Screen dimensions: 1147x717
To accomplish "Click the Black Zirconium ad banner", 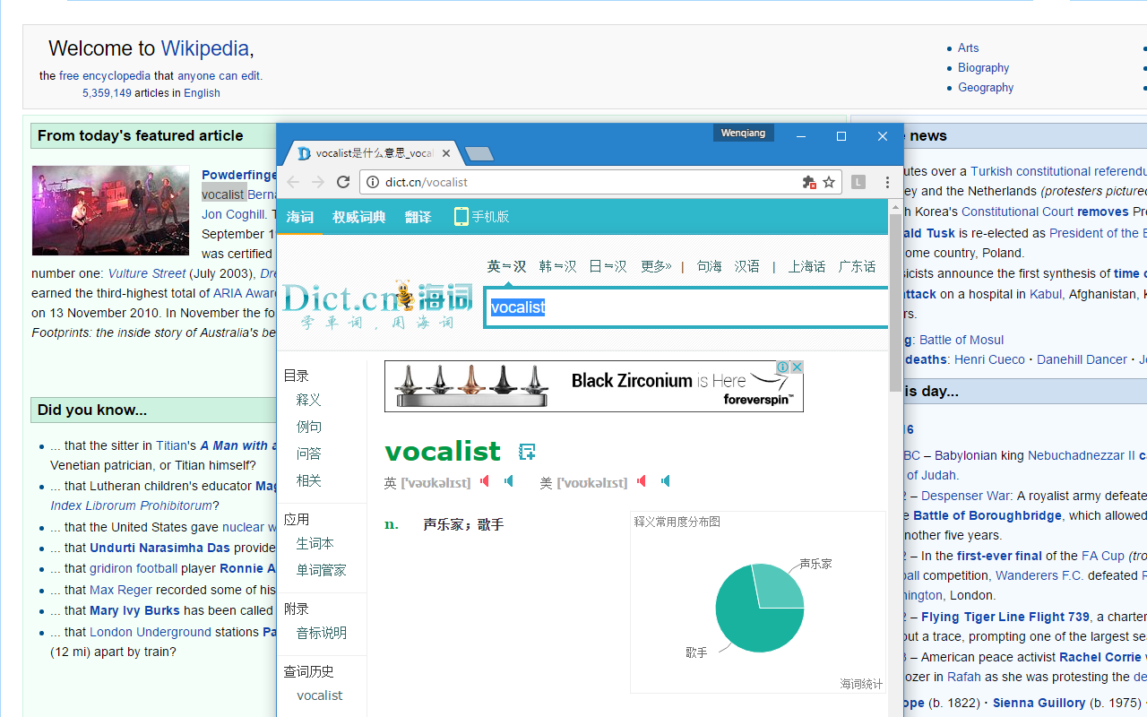I will click(x=594, y=386).
